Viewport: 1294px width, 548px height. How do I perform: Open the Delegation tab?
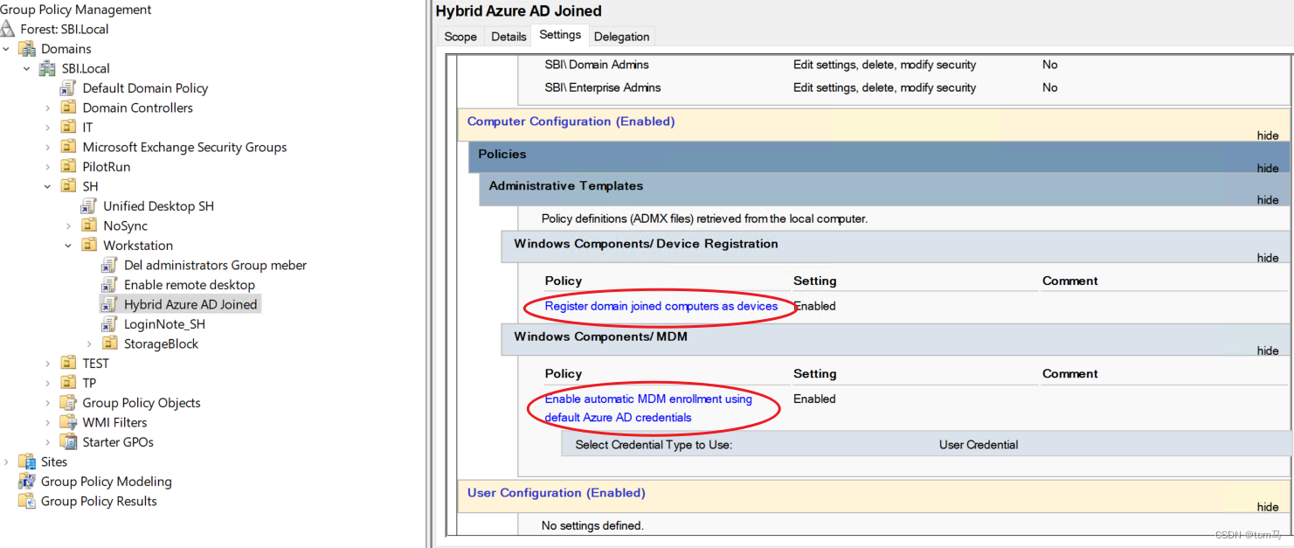coord(621,37)
